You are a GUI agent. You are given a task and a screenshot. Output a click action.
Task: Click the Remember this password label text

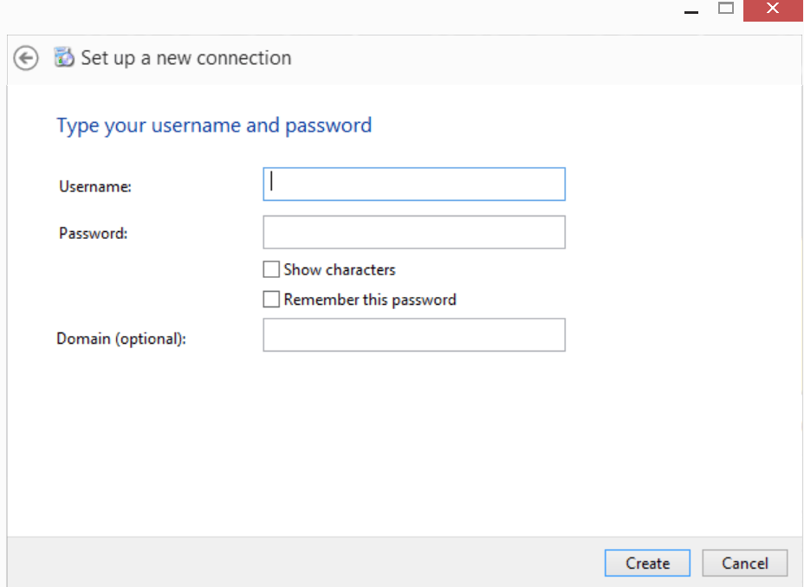click(370, 300)
